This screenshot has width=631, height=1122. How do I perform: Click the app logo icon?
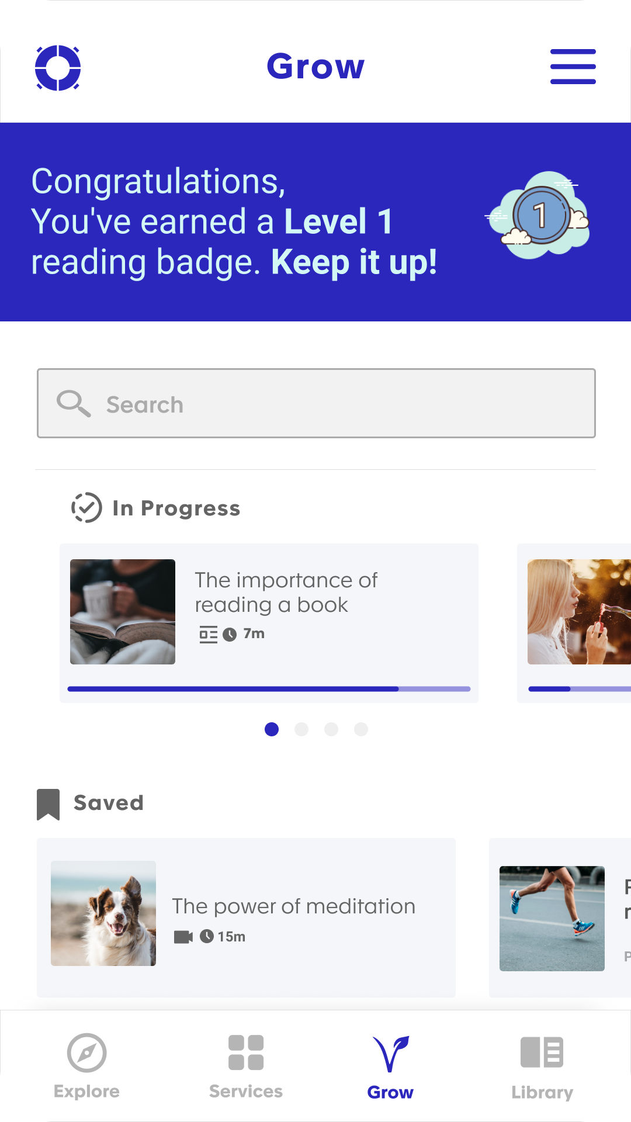pyautogui.click(x=58, y=68)
